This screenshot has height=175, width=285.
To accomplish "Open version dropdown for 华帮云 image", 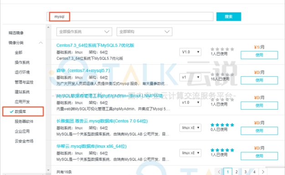I will [x=190, y=153].
